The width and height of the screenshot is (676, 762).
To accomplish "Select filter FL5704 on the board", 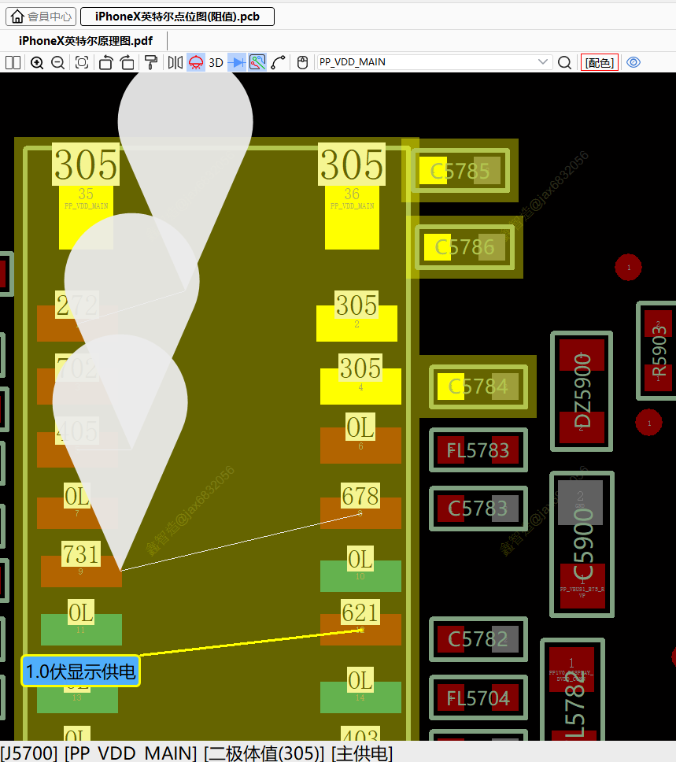I will click(478, 698).
